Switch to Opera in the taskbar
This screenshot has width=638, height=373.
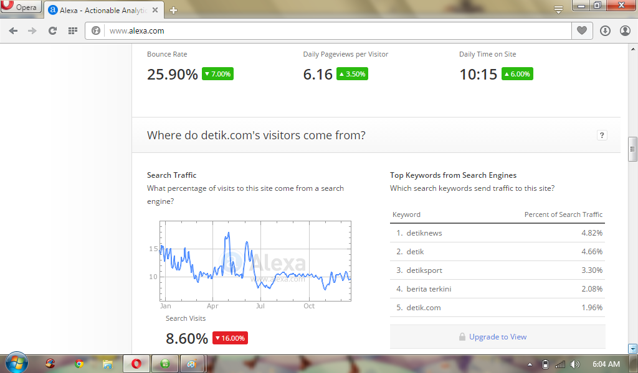click(136, 363)
